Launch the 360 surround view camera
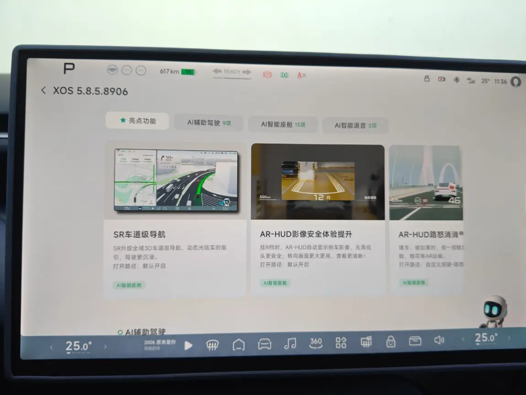The height and width of the screenshot is (395, 526). [x=316, y=343]
